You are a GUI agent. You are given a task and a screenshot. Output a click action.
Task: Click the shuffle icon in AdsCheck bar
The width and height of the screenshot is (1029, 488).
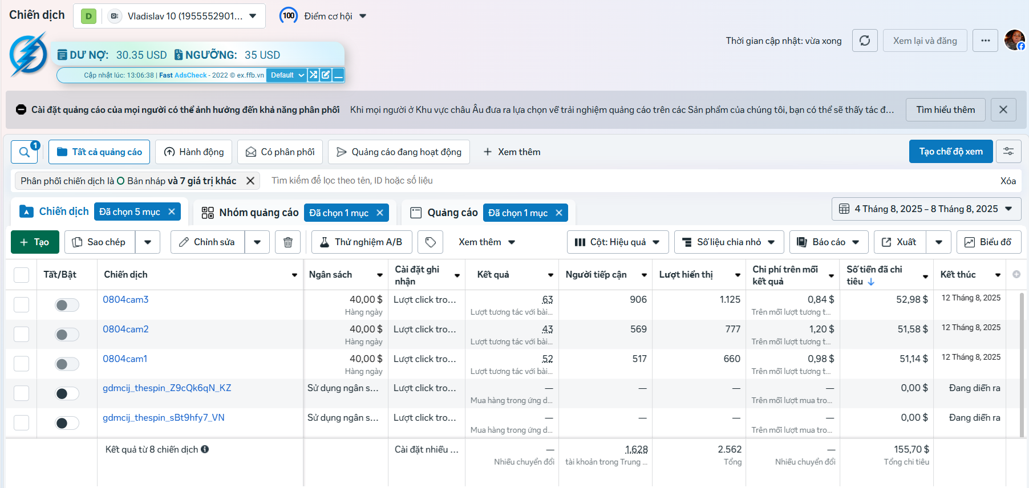(313, 75)
